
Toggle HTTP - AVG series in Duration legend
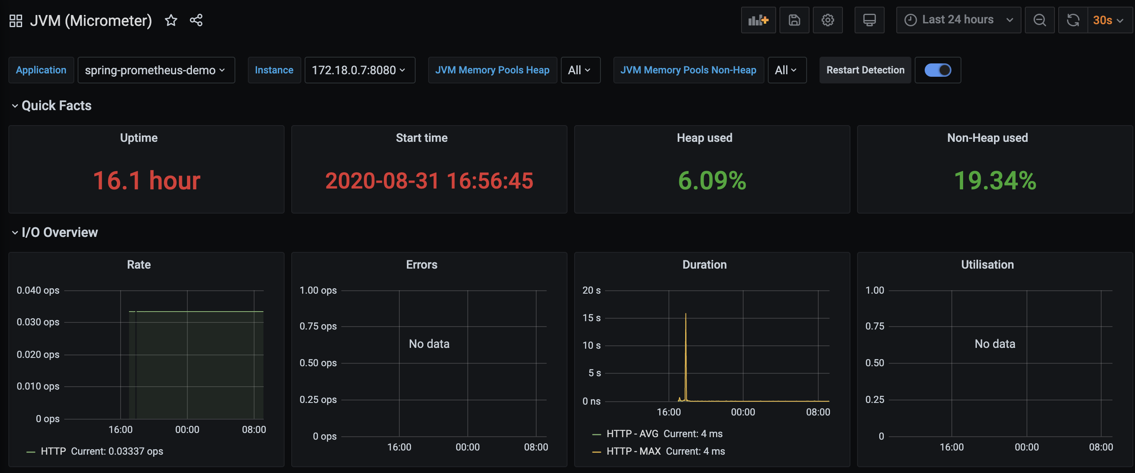click(x=632, y=434)
